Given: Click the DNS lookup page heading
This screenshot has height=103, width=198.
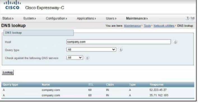Looking at the screenshot, I should 13,26.
